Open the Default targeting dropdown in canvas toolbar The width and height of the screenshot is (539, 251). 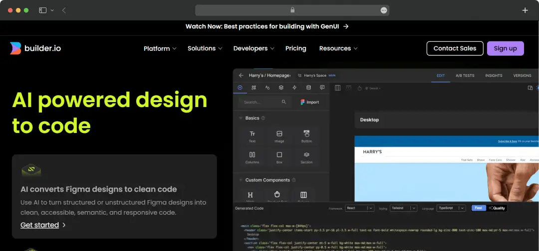click(x=373, y=88)
